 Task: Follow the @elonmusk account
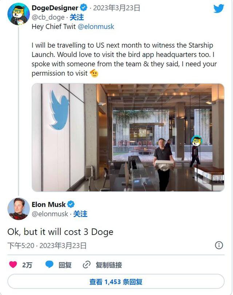point(80,214)
